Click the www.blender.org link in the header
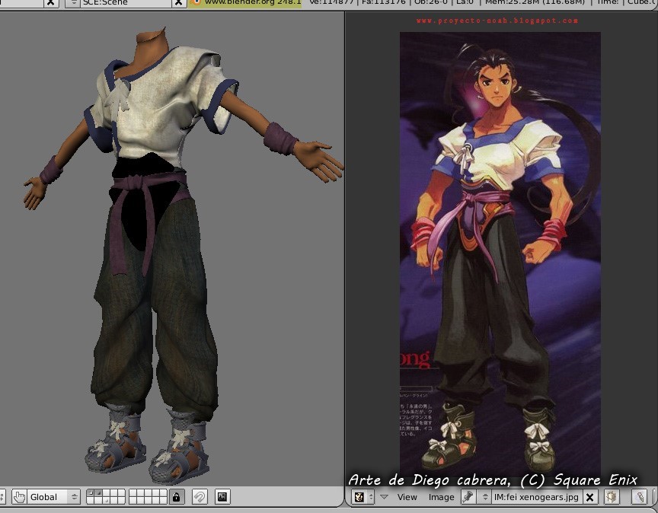This screenshot has width=658, height=513. [x=253, y=2]
